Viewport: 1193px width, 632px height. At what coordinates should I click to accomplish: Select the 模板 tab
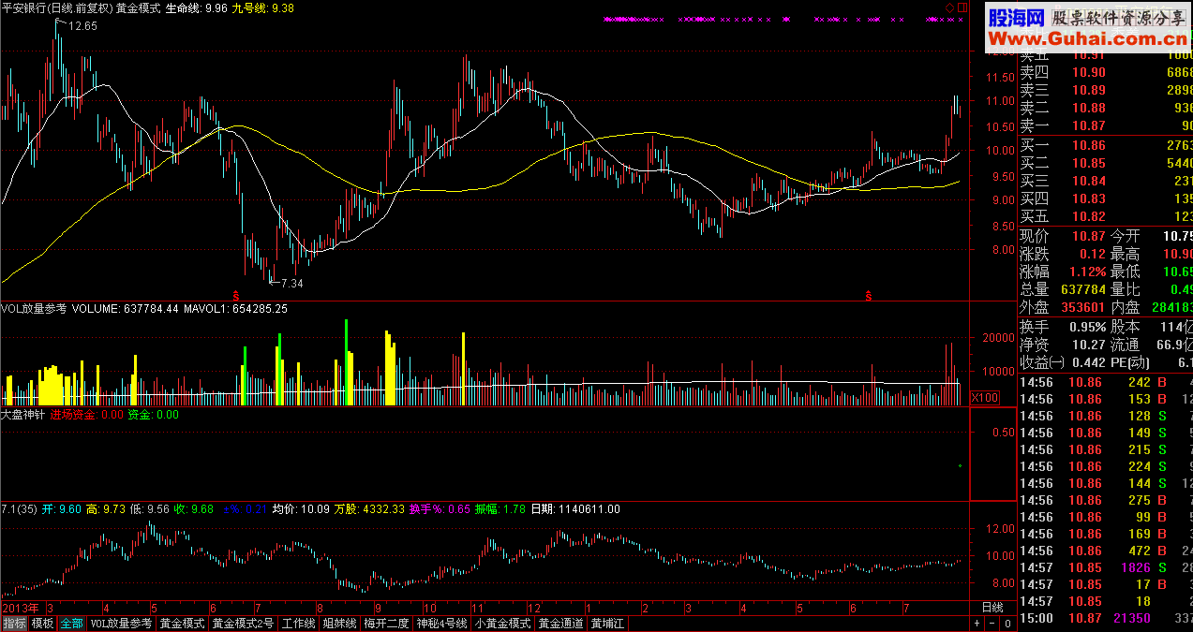[x=42, y=624]
